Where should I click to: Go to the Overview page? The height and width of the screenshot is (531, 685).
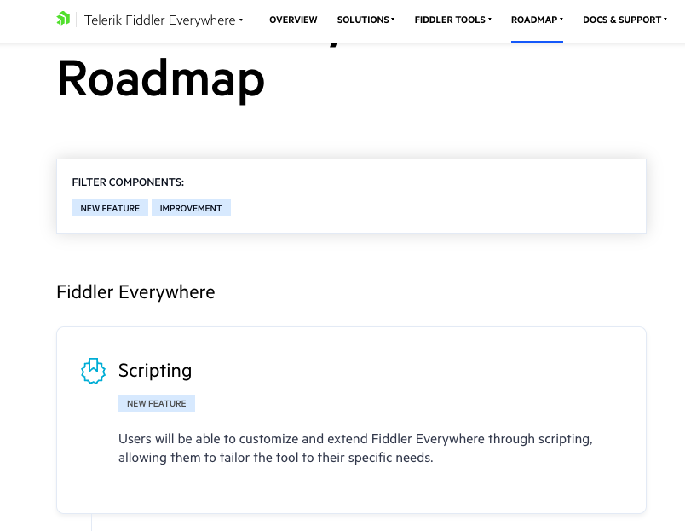pyautogui.click(x=293, y=20)
